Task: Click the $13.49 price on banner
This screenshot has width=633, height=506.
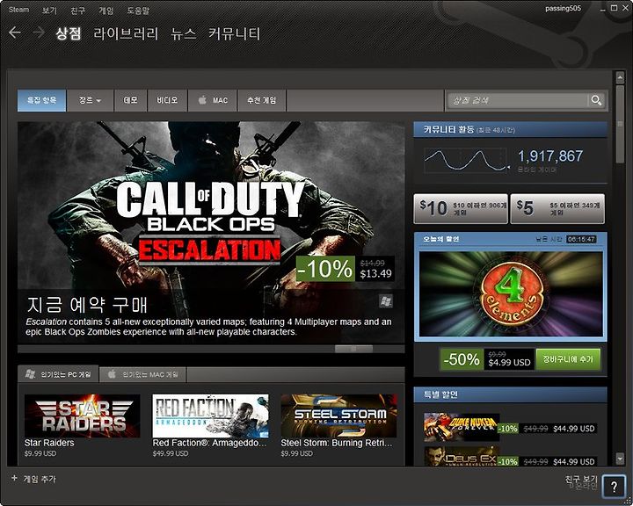Action: pos(376,273)
